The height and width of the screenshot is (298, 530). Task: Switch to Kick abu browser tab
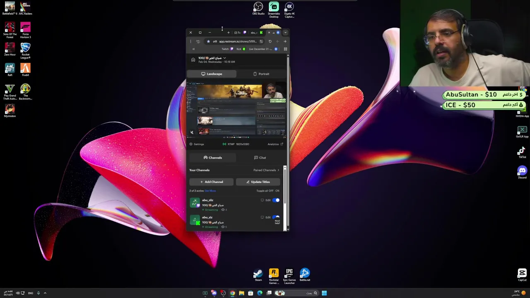point(257,33)
